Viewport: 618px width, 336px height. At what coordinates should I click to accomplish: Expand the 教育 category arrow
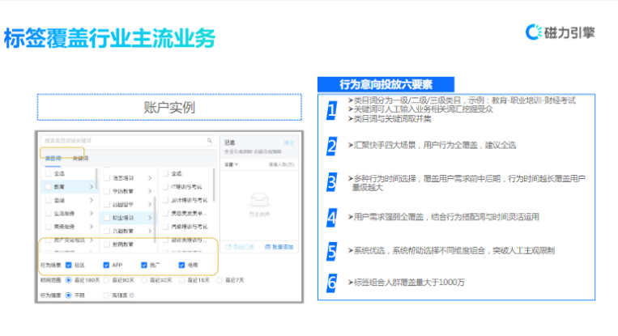tap(91, 187)
